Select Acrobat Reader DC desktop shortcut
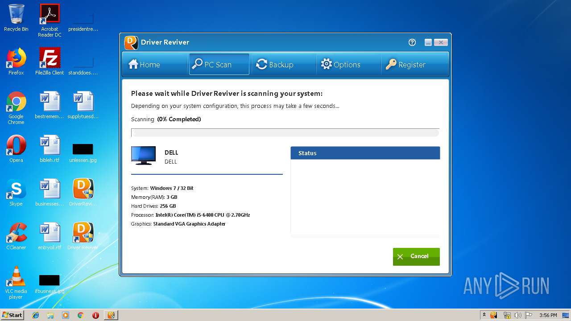Image resolution: width=571 pixels, height=321 pixels. tap(50, 21)
